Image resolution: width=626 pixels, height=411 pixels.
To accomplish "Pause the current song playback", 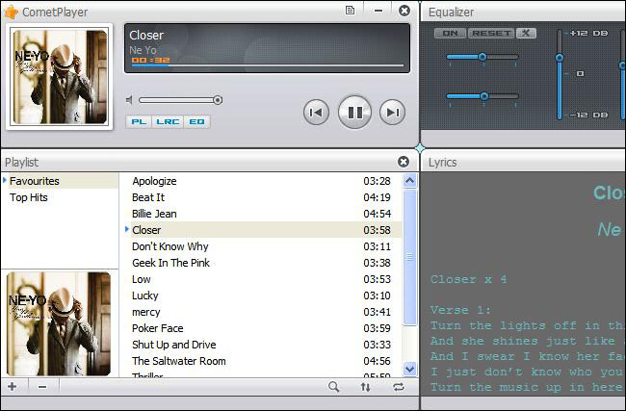I will click(x=354, y=113).
